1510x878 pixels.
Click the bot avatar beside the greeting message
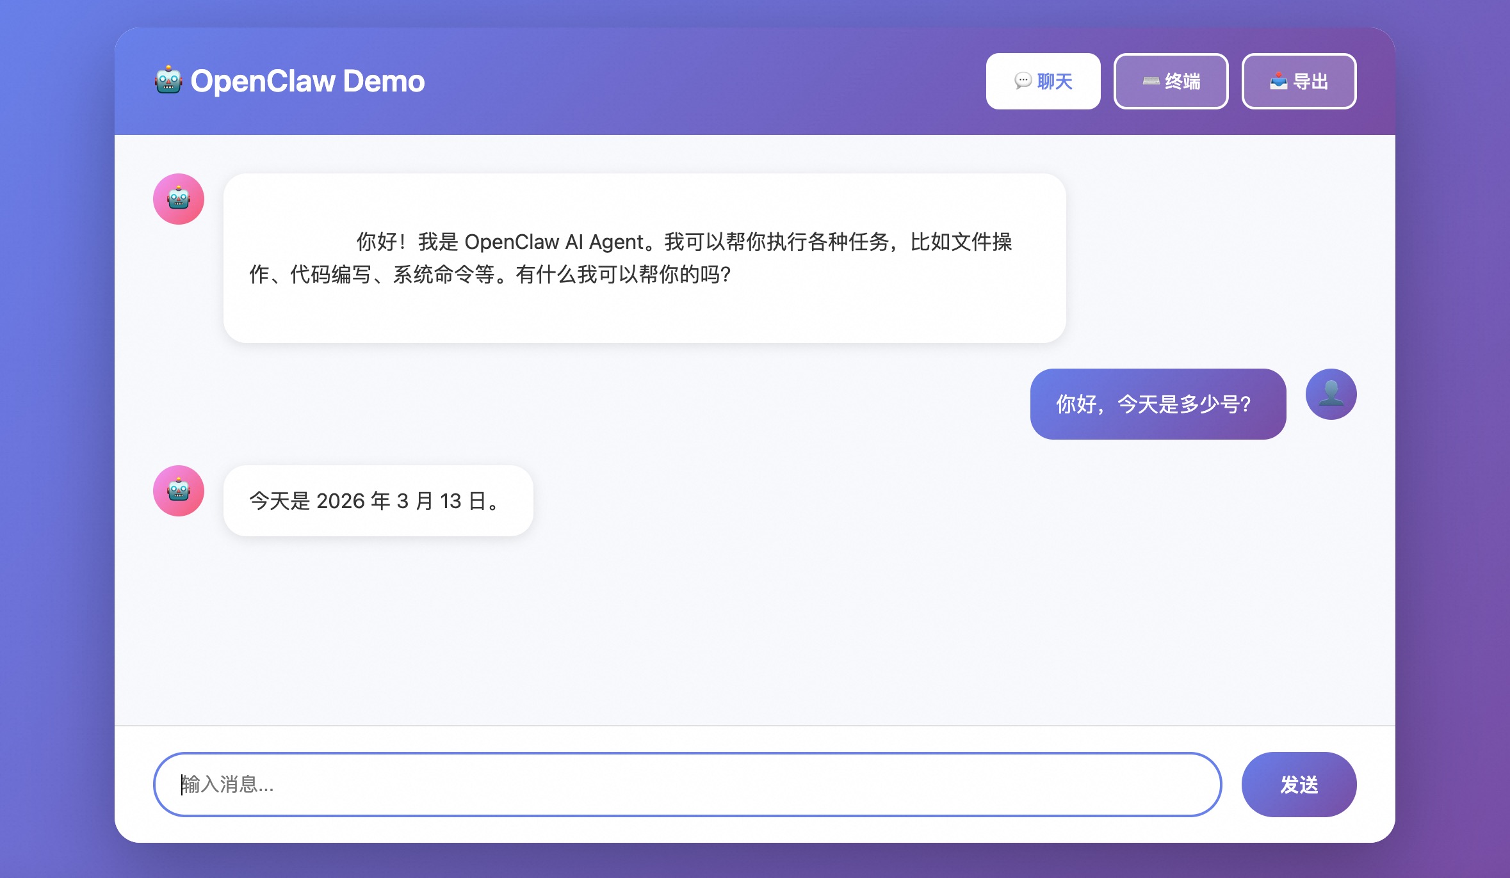(x=179, y=199)
